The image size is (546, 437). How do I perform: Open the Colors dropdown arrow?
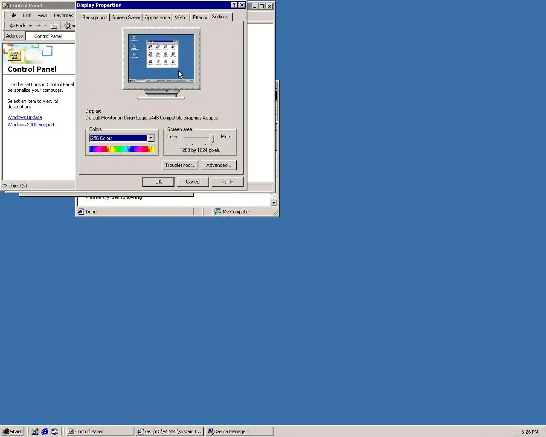pyautogui.click(x=151, y=138)
